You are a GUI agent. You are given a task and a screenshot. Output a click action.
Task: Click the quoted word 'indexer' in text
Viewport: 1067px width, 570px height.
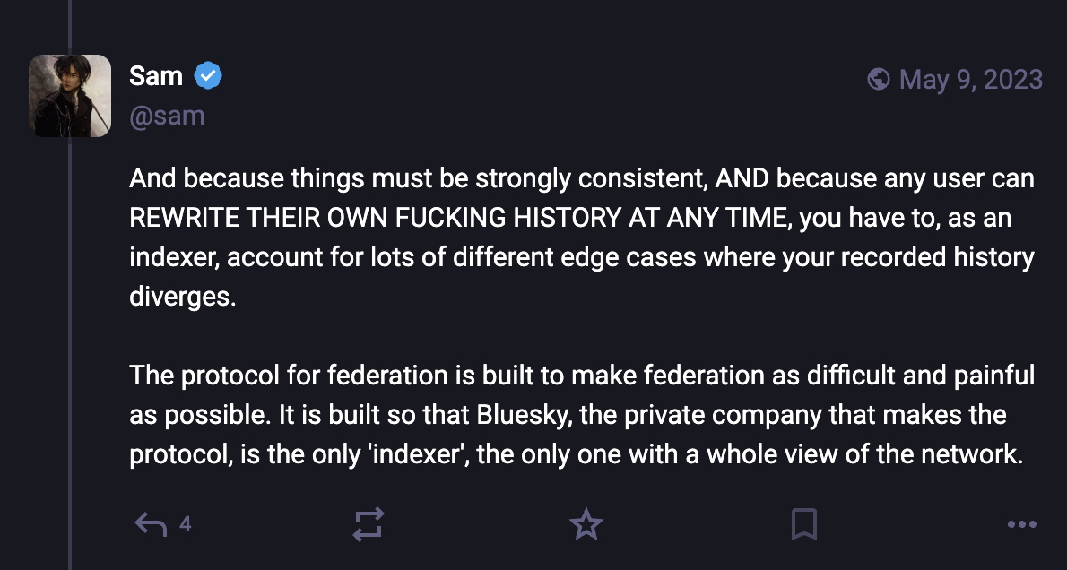tap(416, 454)
